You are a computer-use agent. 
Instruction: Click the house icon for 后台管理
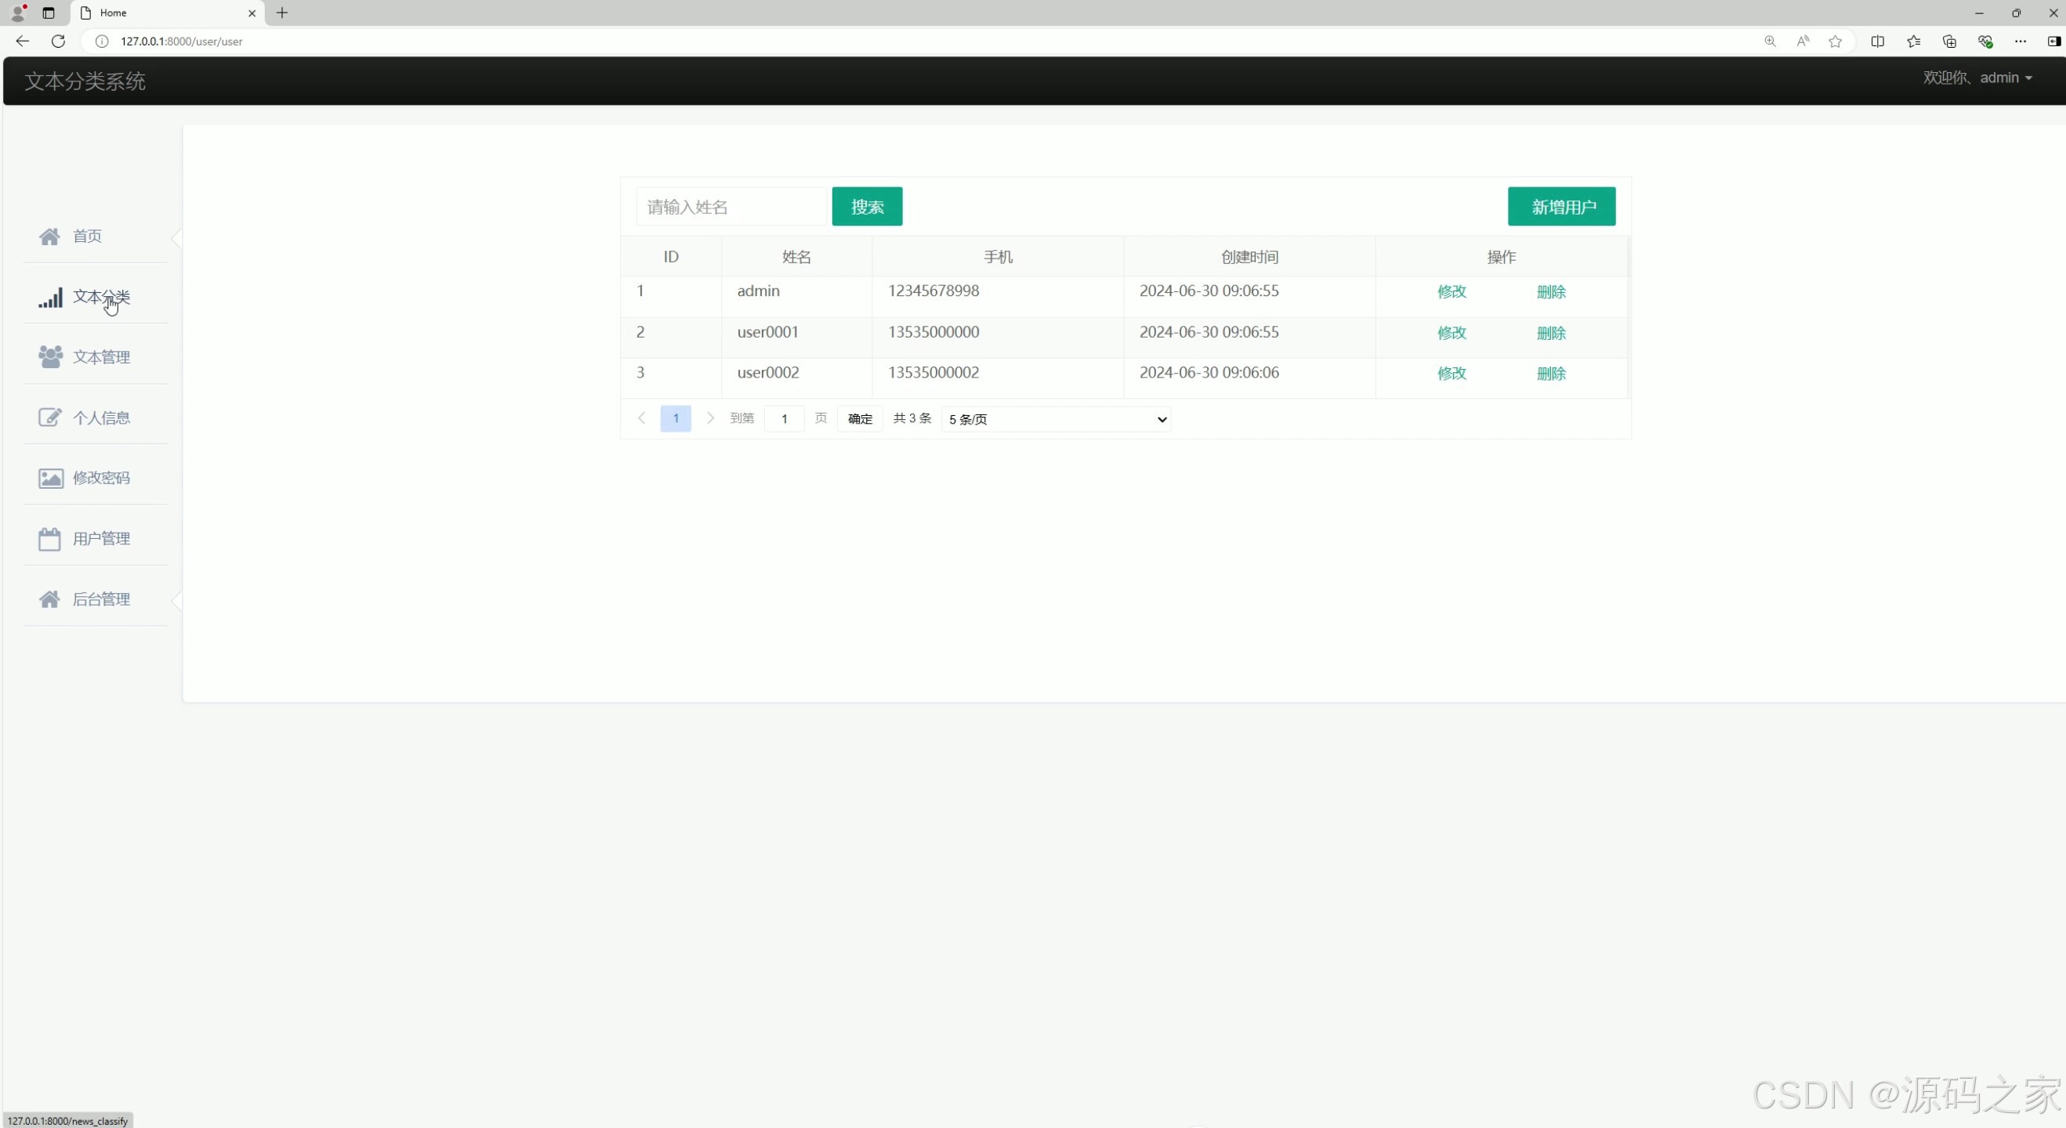click(49, 600)
